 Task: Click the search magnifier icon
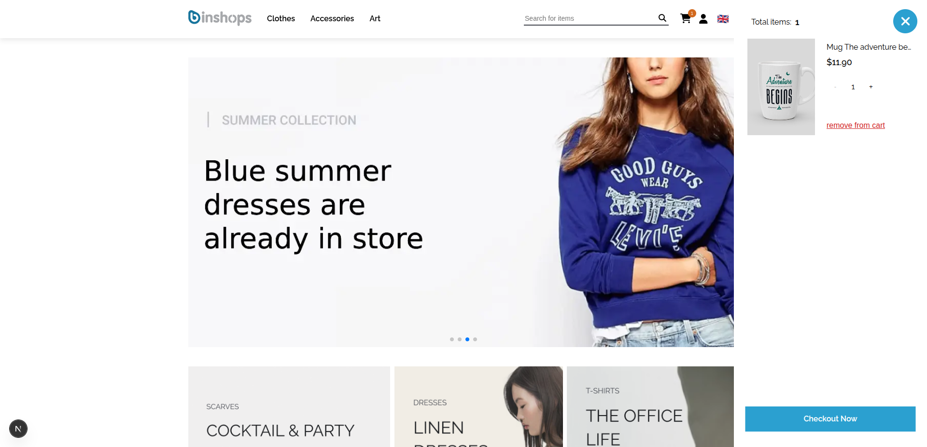662,18
